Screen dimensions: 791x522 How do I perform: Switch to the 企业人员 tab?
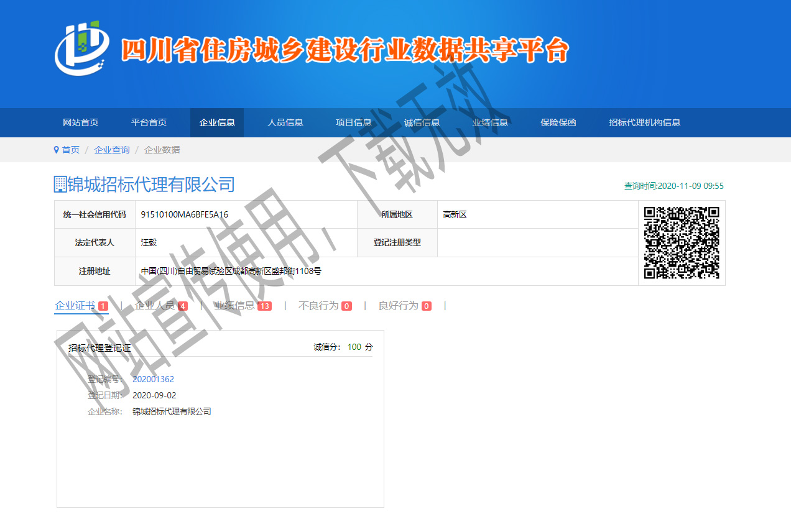tap(155, 306)
